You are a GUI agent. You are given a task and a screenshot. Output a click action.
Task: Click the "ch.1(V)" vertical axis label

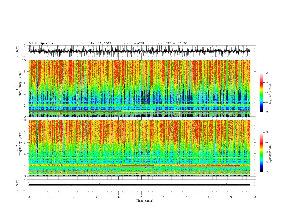(x=17, y=51)
